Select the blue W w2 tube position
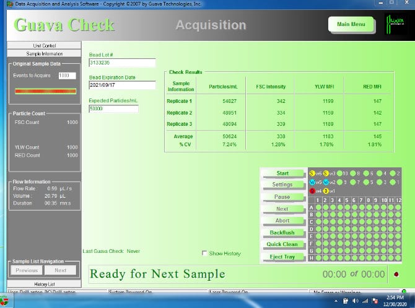Image resolution: width=415 pixels, height=308 pixels. click(326, 182)
